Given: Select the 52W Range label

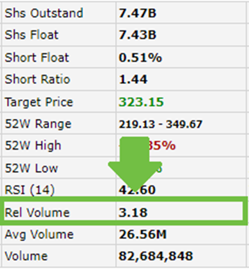Looking at the screenshot, I should coord(38,124).
